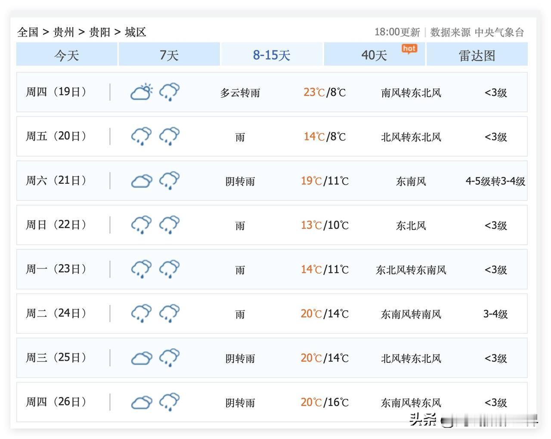Click the night rain icon for 周三（25日）

pos(169,358)
